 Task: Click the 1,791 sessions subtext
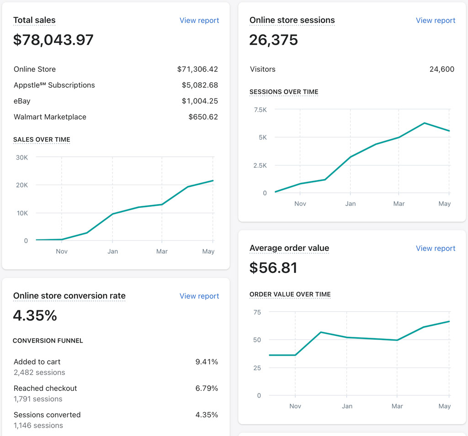click(x=38, y=399)
